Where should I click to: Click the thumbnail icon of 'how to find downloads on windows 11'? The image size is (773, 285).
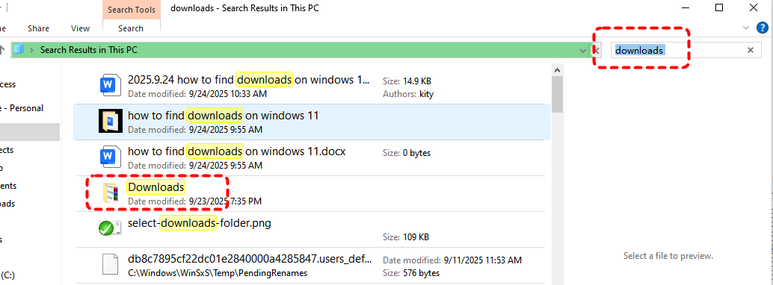(x=111, y=122)
